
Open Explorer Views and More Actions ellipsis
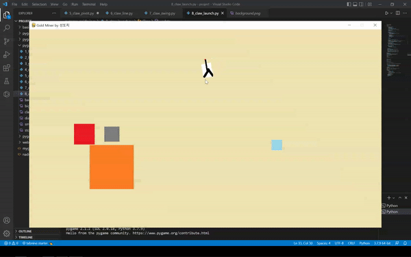tap(54, 13)
